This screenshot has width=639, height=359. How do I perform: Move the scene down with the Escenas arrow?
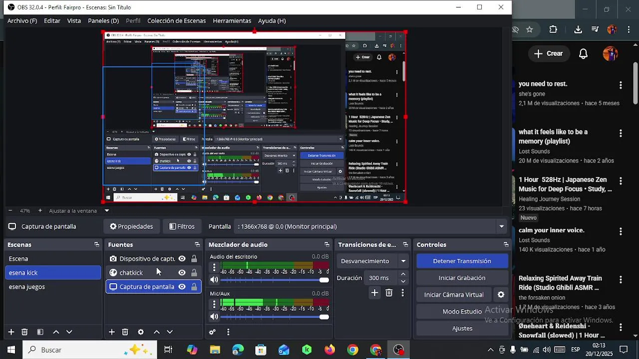coord(69,332)
